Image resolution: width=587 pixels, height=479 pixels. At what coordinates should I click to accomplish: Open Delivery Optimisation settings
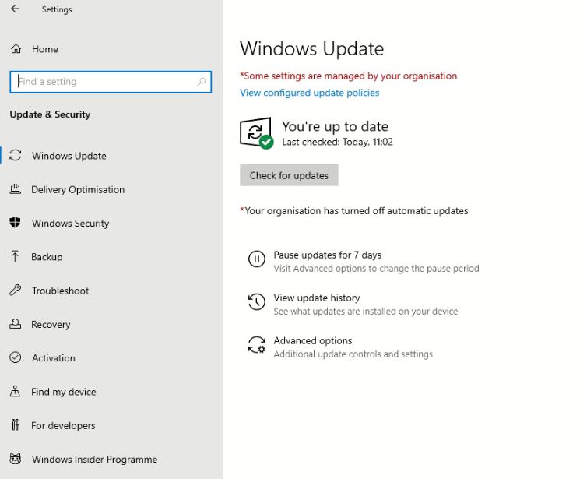point(78,189)
